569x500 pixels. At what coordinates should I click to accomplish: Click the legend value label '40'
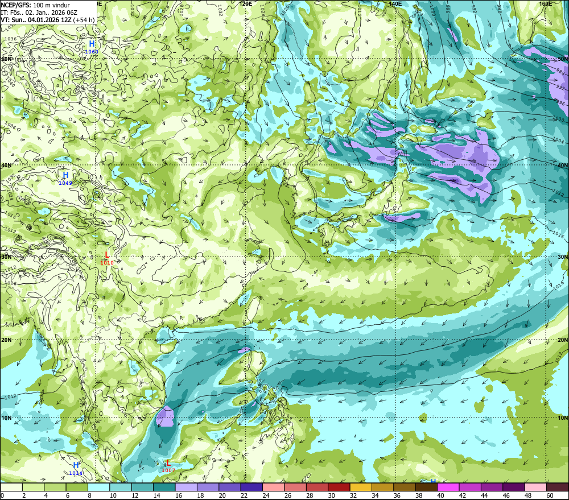pyautogui.click(x=441, y=495)
